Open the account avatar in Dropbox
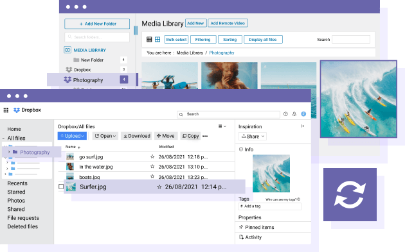405x252 pixels. tap(303, 114)
